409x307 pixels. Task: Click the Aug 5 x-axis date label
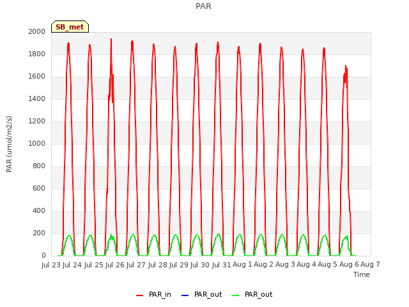pyautogui.click(x=328, y=265)
